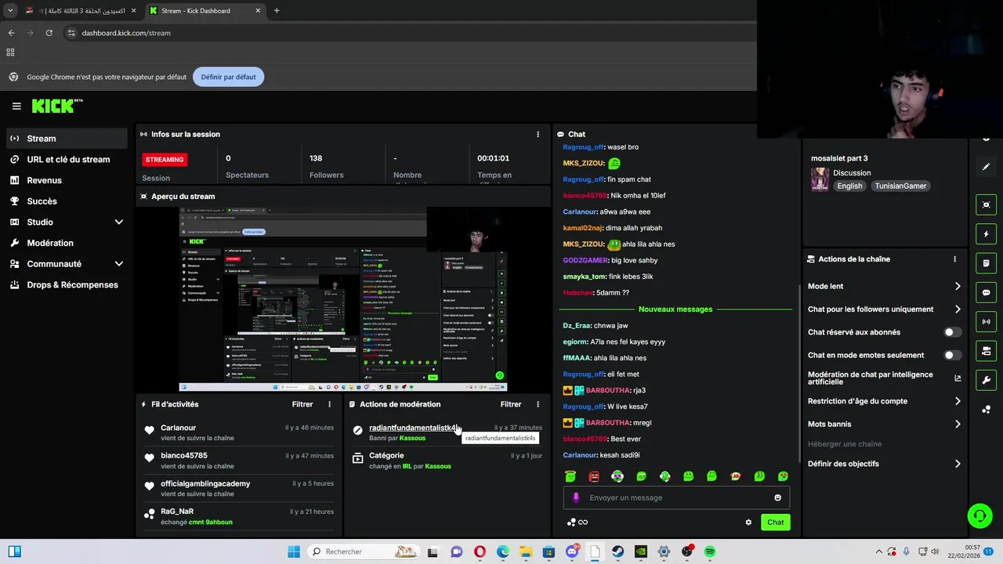Open Restriction d'âge du compte chevron

958,401
